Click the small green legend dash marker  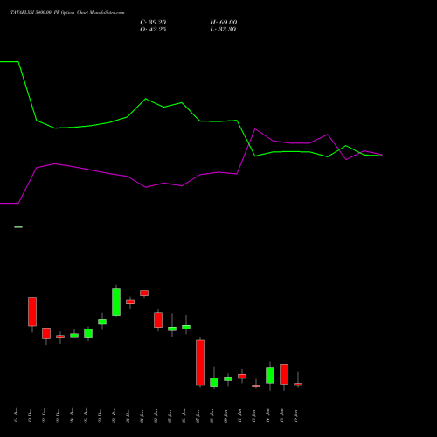click(x=18, y=227)
